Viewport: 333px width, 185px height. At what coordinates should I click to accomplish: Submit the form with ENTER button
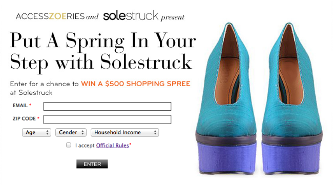point(92,164)
